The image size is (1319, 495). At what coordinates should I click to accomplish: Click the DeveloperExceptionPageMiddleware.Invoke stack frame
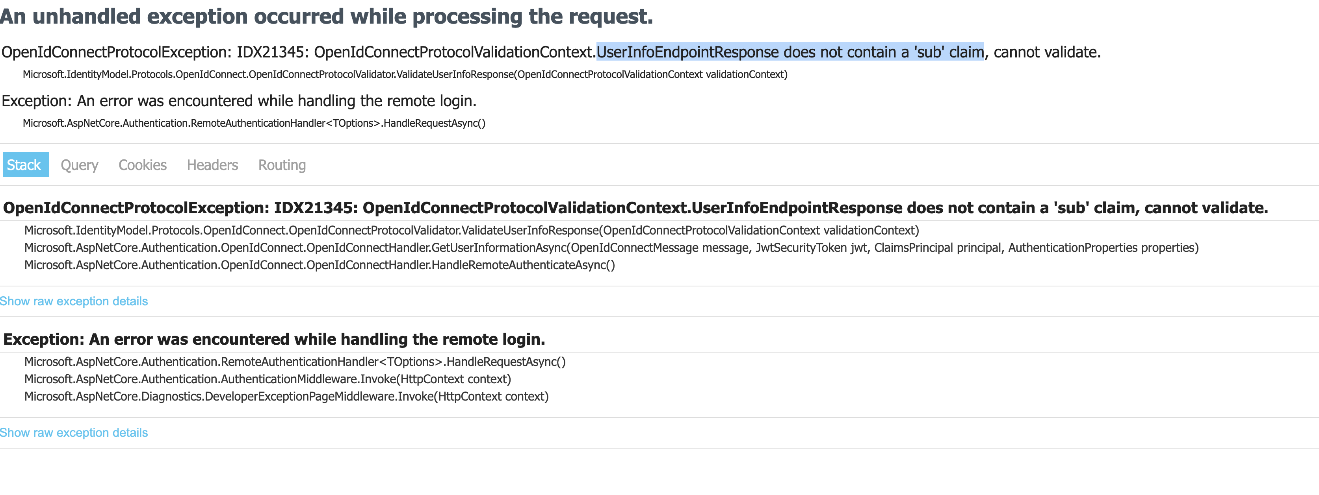[x=286, y=396]
